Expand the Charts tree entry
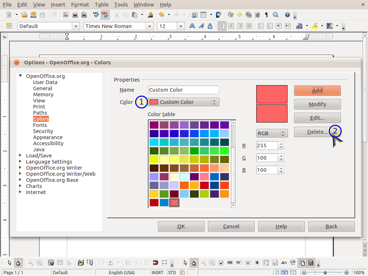The width and height of the screenshot is (368, 276). pos(20,186)
